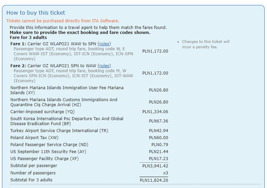
Task: Click the 'Fare for 3 adults' heading
Action: point(28,37)
